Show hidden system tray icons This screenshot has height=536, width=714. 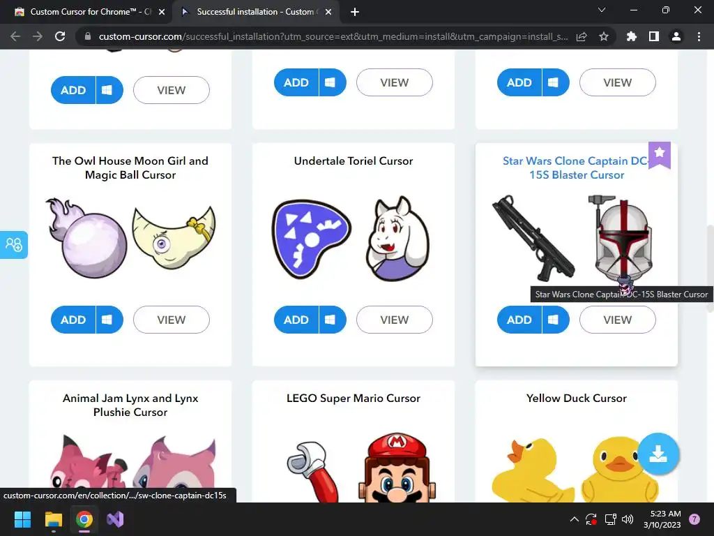coord(575,519)
